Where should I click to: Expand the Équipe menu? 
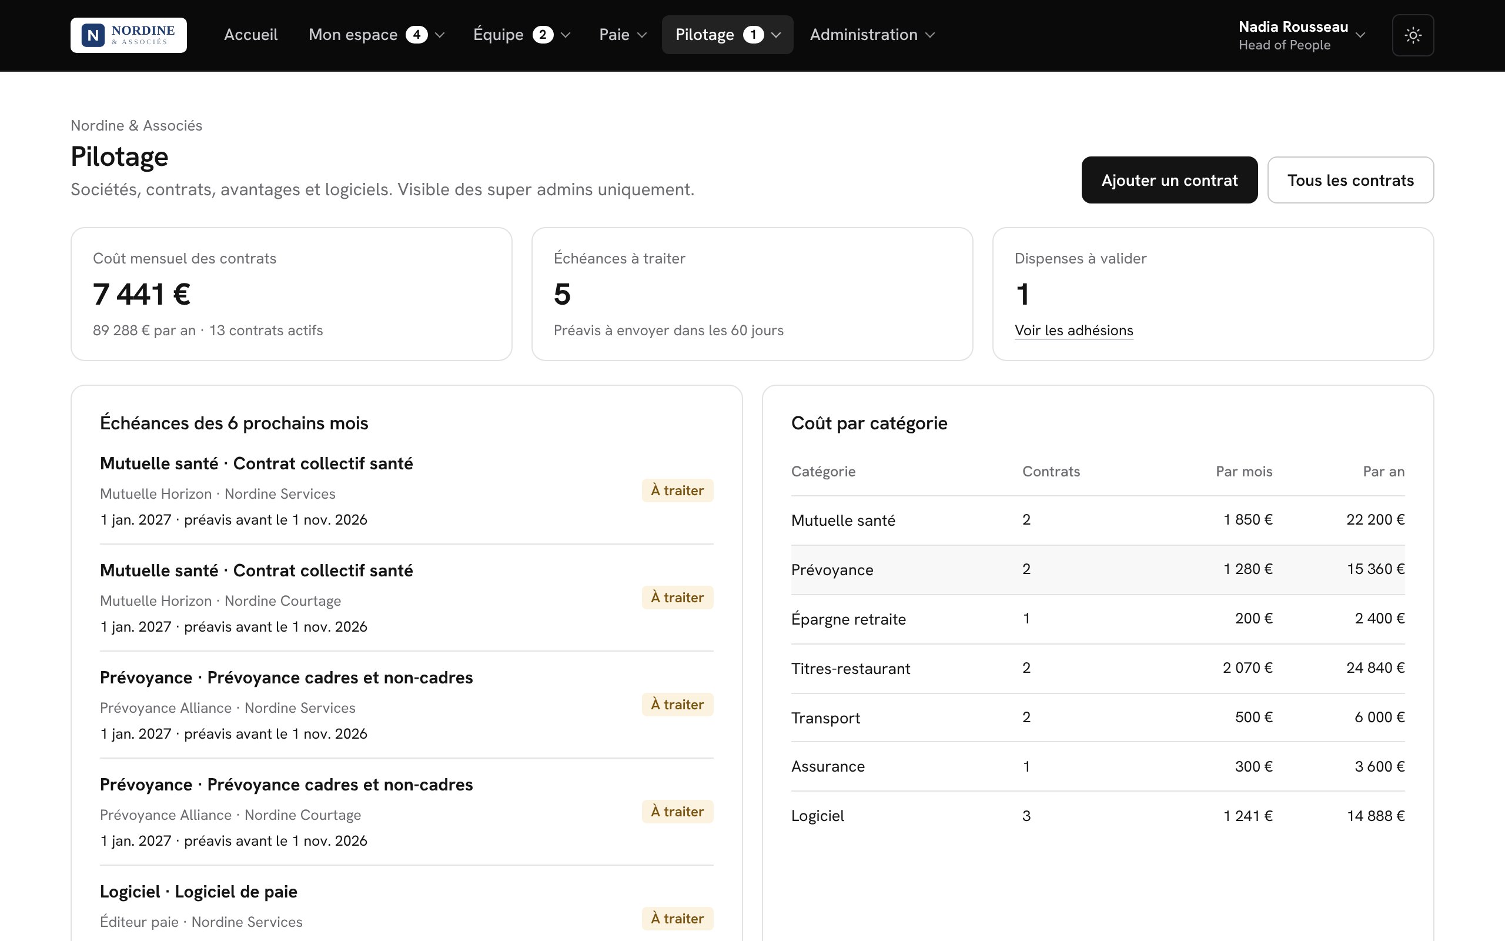pos(521,35)
